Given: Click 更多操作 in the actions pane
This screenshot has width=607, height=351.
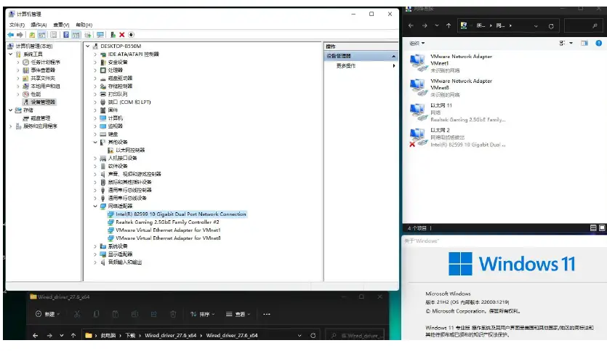Looking at the screenshot, I should tap(346, 65).
